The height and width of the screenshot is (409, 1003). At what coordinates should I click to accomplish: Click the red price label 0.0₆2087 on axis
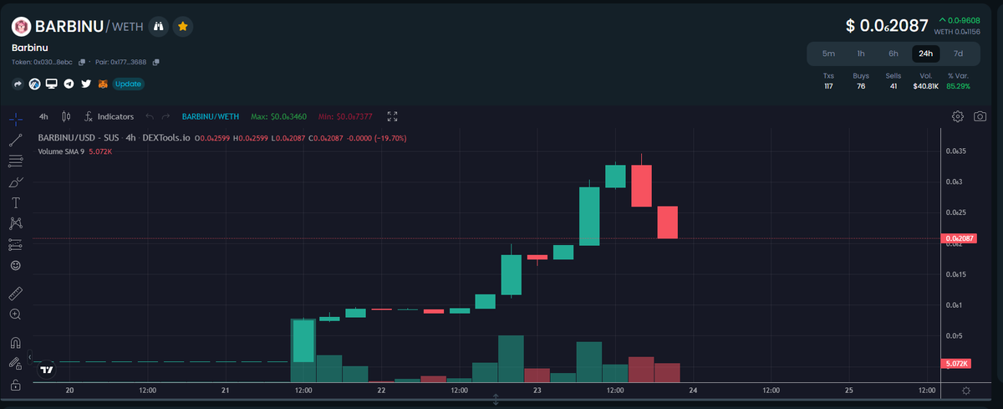(959, 238)
